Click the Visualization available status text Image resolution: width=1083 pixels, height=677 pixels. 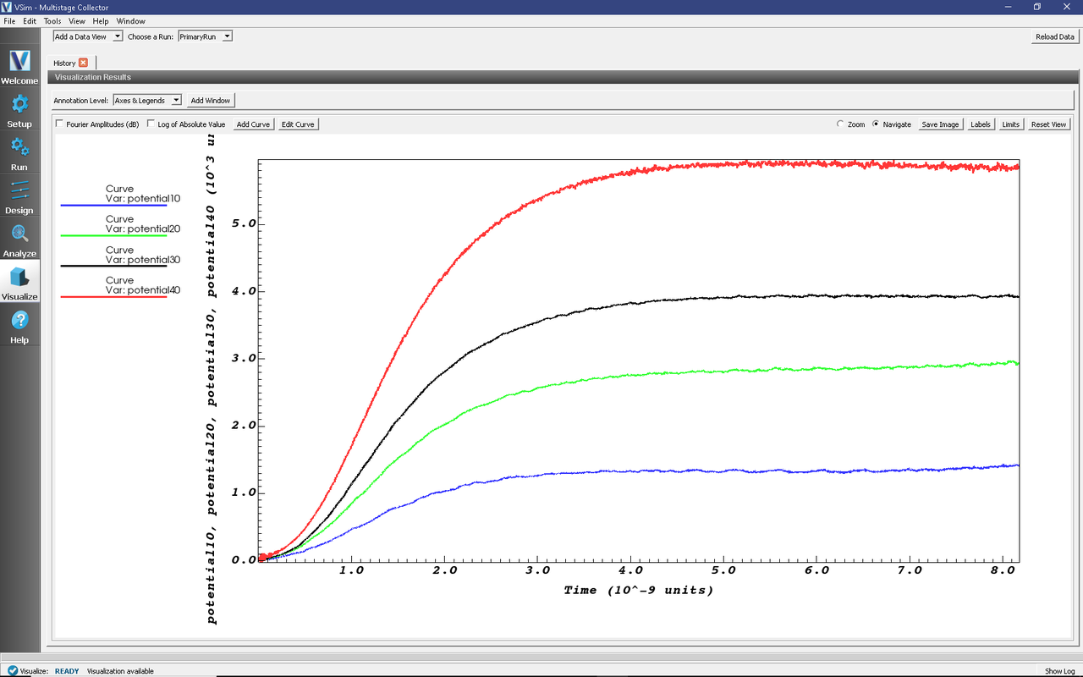click(x=120, y=671)
